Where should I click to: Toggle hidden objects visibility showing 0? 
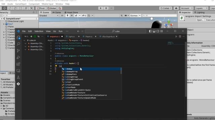pos(84,16)
